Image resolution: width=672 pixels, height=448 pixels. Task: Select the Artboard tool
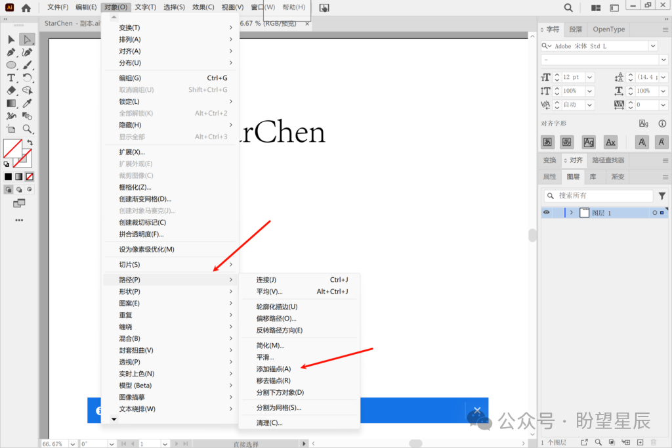(11, 129)
